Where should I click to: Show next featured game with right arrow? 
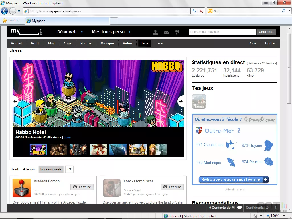coord(181,101)
